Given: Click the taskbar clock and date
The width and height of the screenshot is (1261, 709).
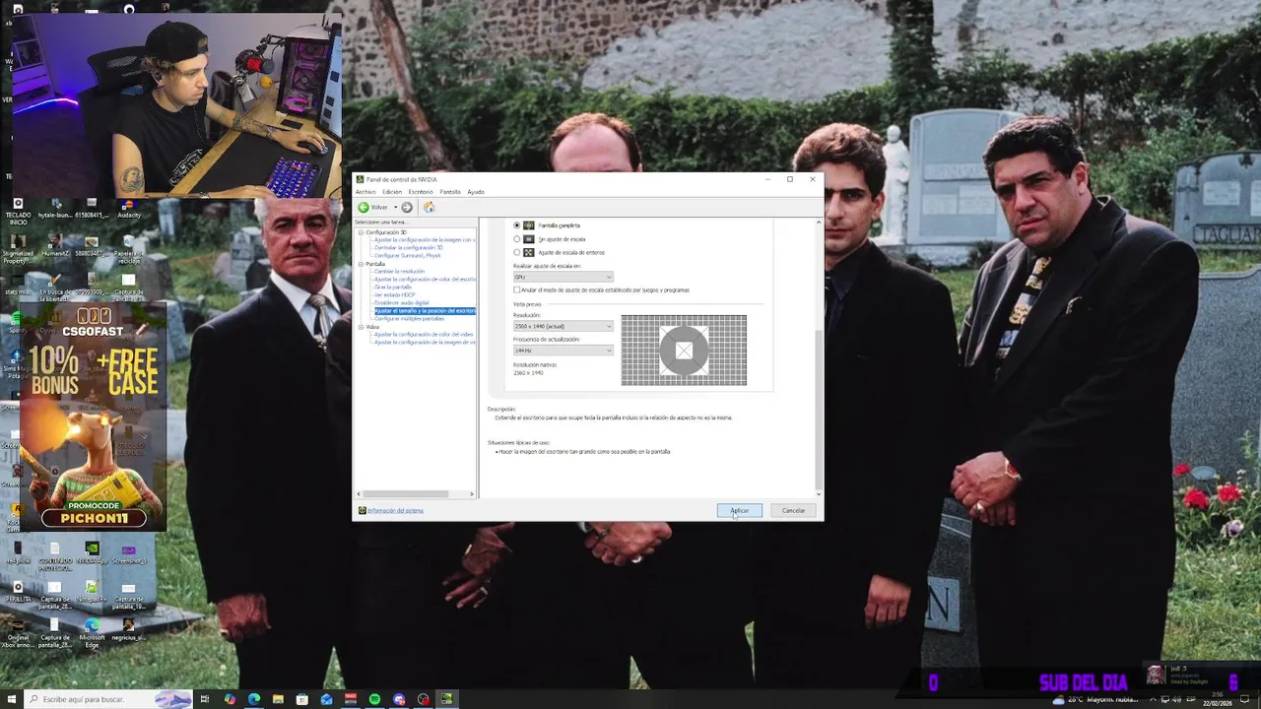Looking at the screenshot, I should [x=1220, y=699].
